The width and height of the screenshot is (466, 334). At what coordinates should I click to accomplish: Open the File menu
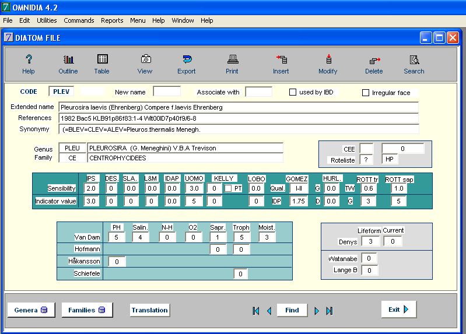8,20
